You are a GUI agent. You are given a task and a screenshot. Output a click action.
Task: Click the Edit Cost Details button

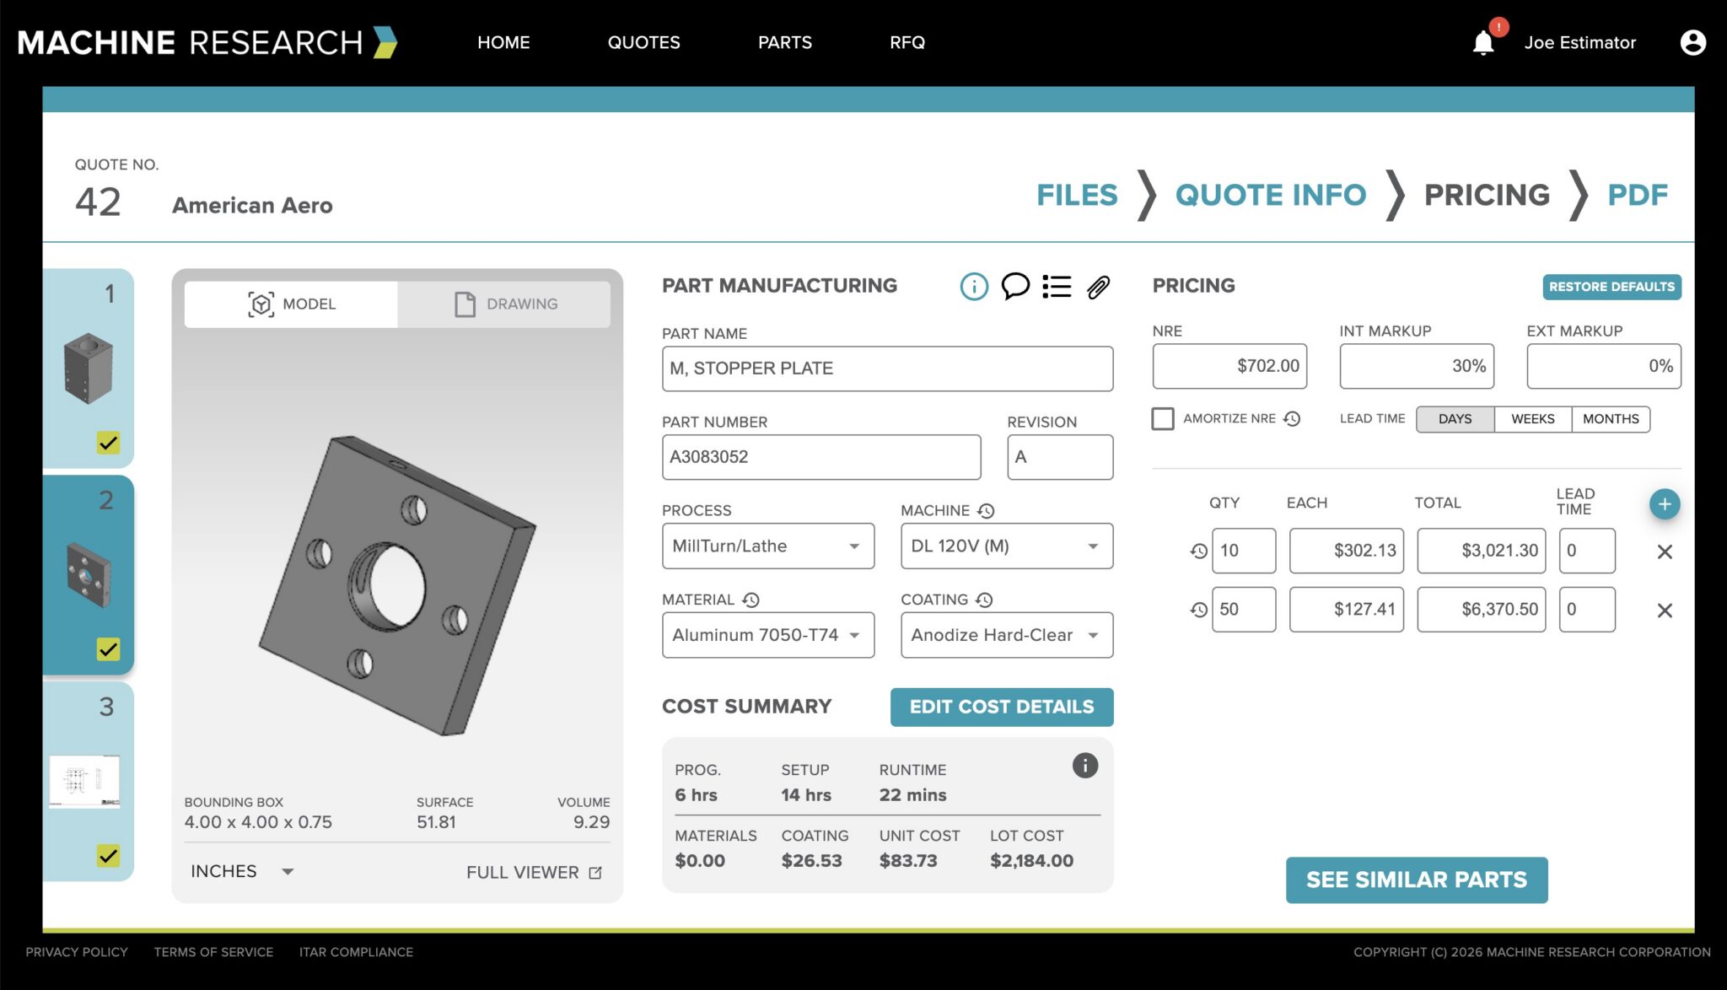[x=1002, y=708]
